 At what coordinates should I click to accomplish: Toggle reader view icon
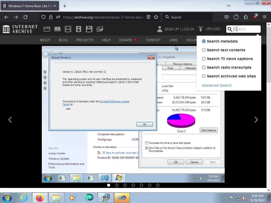tap(148, 17)
